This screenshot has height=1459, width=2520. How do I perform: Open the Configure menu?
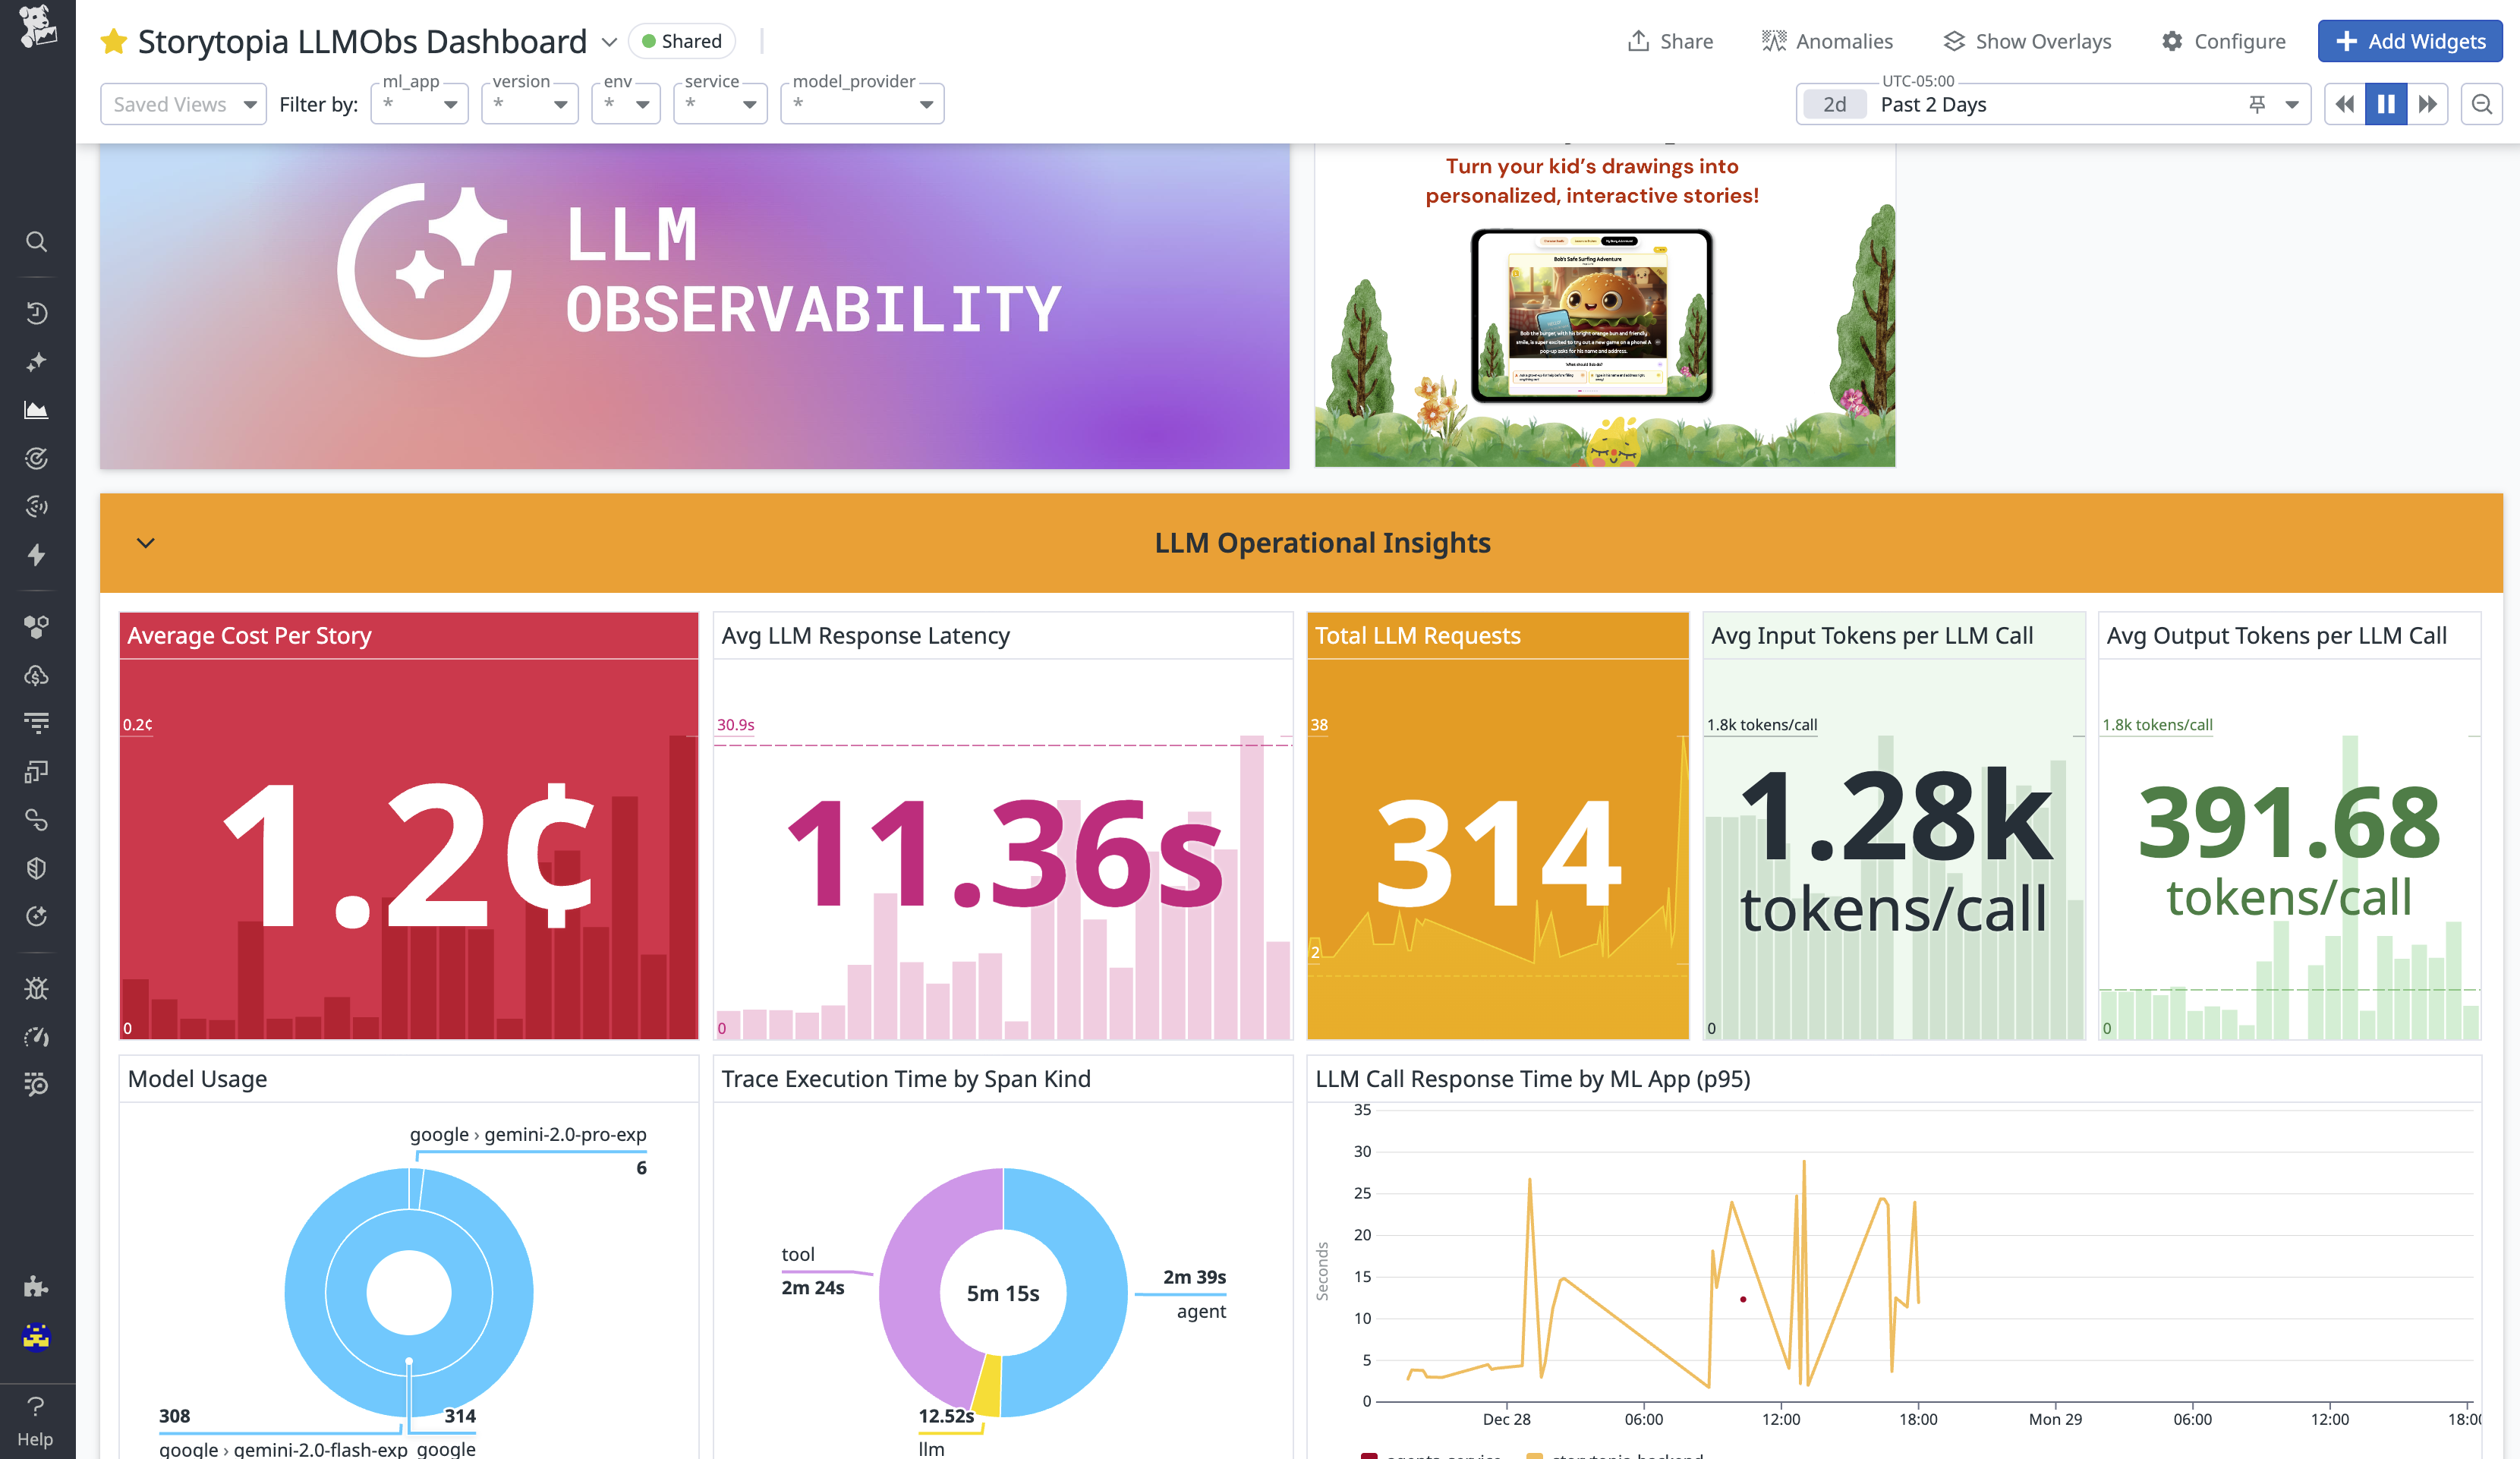(x=2223, y=41)
